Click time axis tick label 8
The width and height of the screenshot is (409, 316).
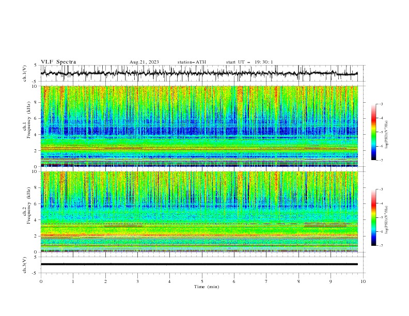pyautogui.click(x=298, y=281)
